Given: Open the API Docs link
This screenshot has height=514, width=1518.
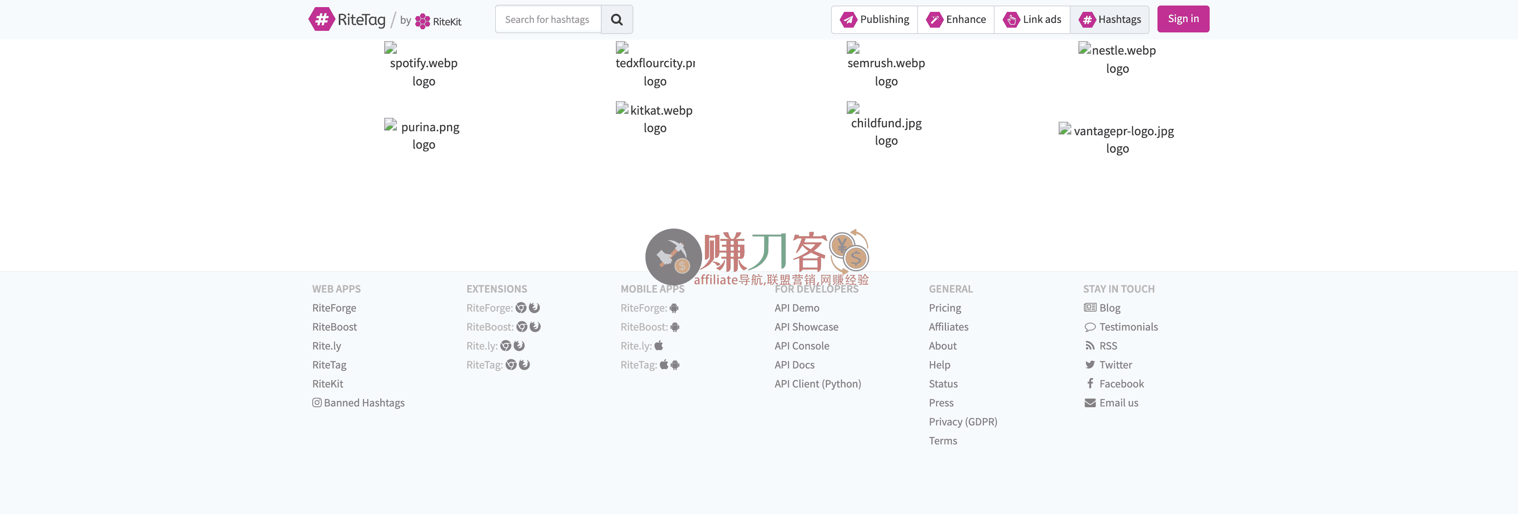Looking at the screenshot, I should click(794, 365).
